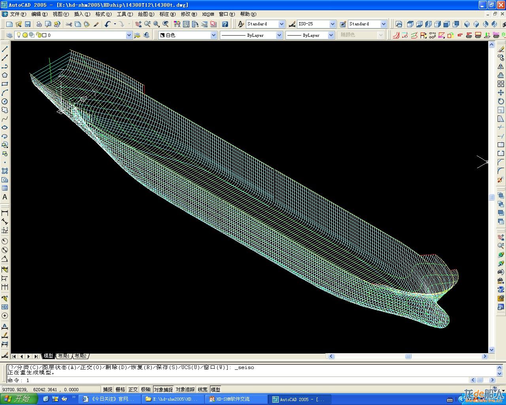Viewport: 506px width, 405px height.
Task: Select the Polygon tool
Action: [x=5, y=75]
